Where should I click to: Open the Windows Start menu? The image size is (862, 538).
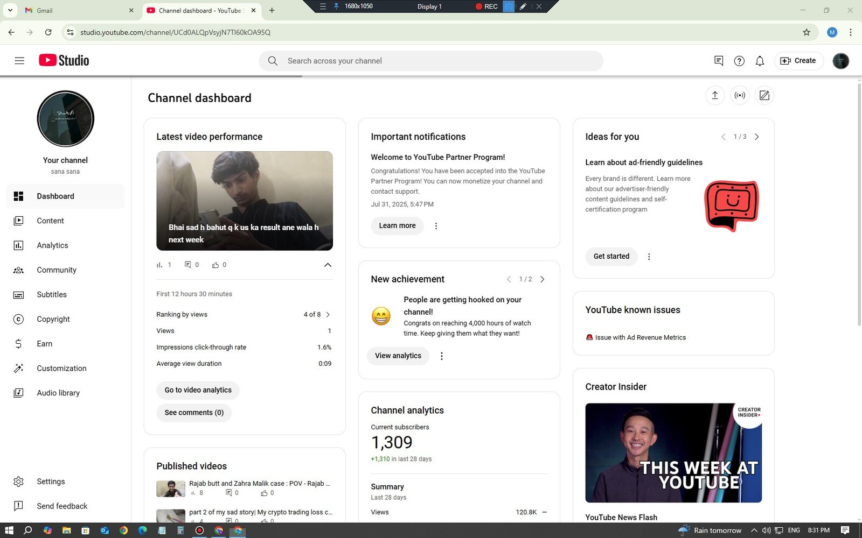click(9, 530)
